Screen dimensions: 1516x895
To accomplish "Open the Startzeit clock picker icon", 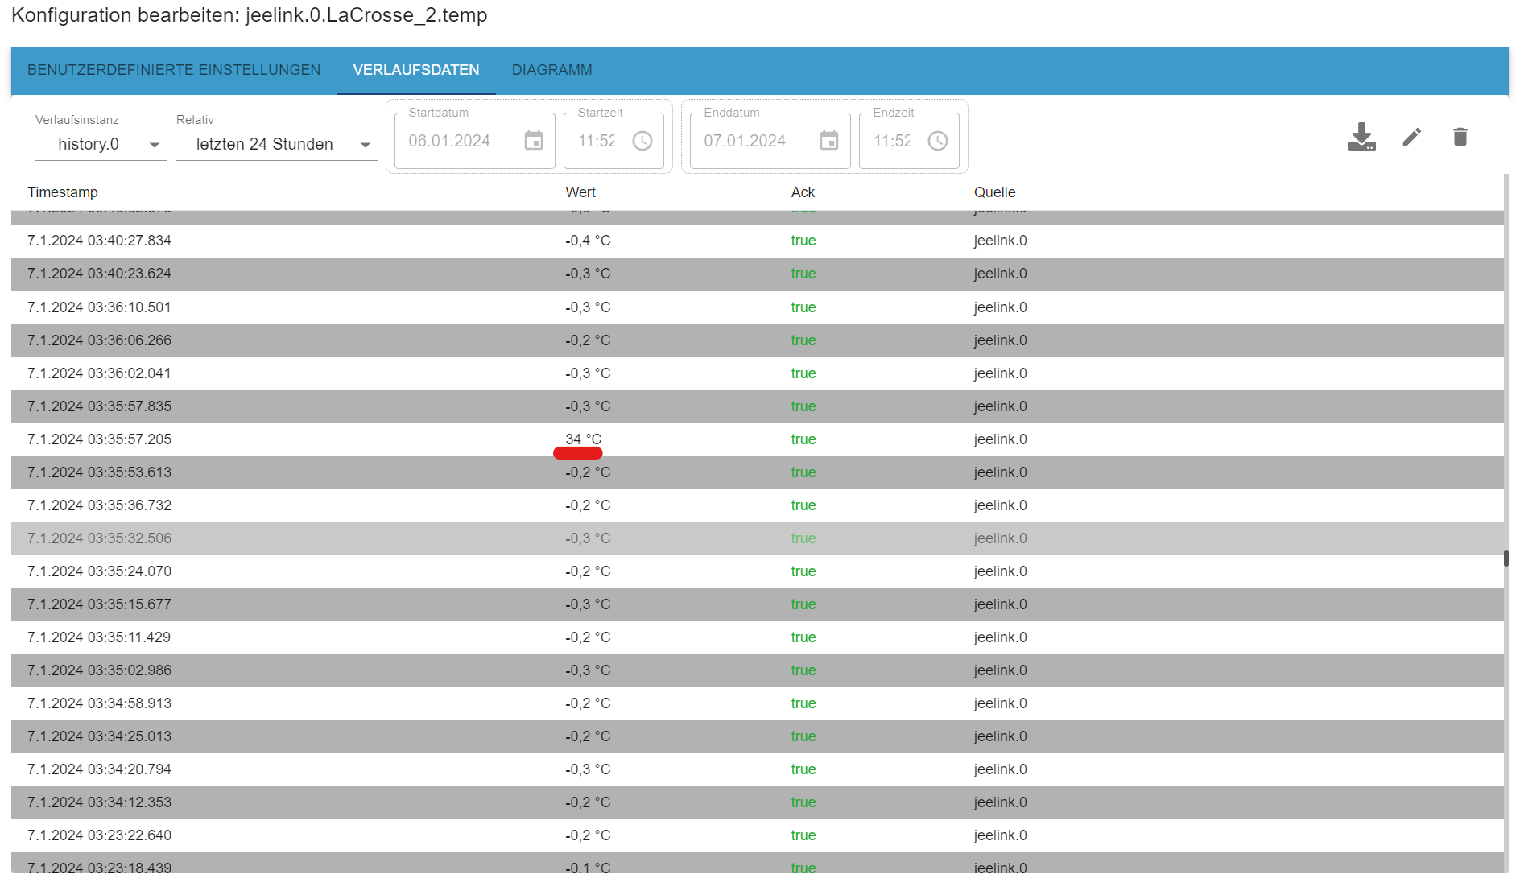I will point(642,141).
